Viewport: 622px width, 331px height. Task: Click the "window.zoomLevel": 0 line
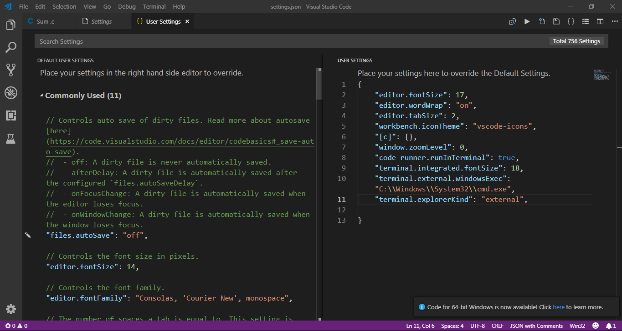click(421, 147)
